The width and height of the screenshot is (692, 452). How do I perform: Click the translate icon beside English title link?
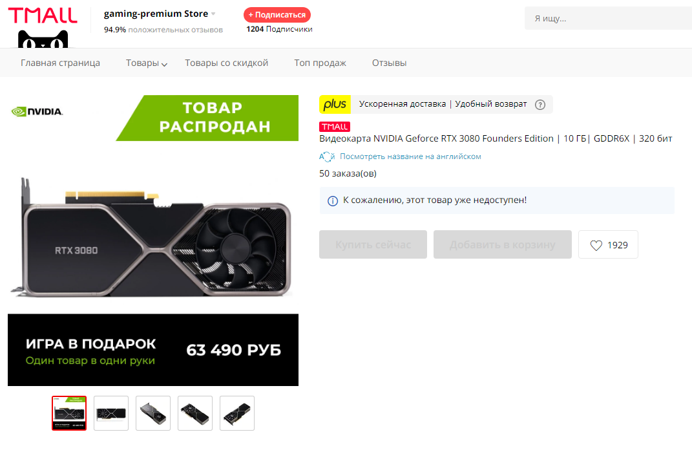[327, 156]
